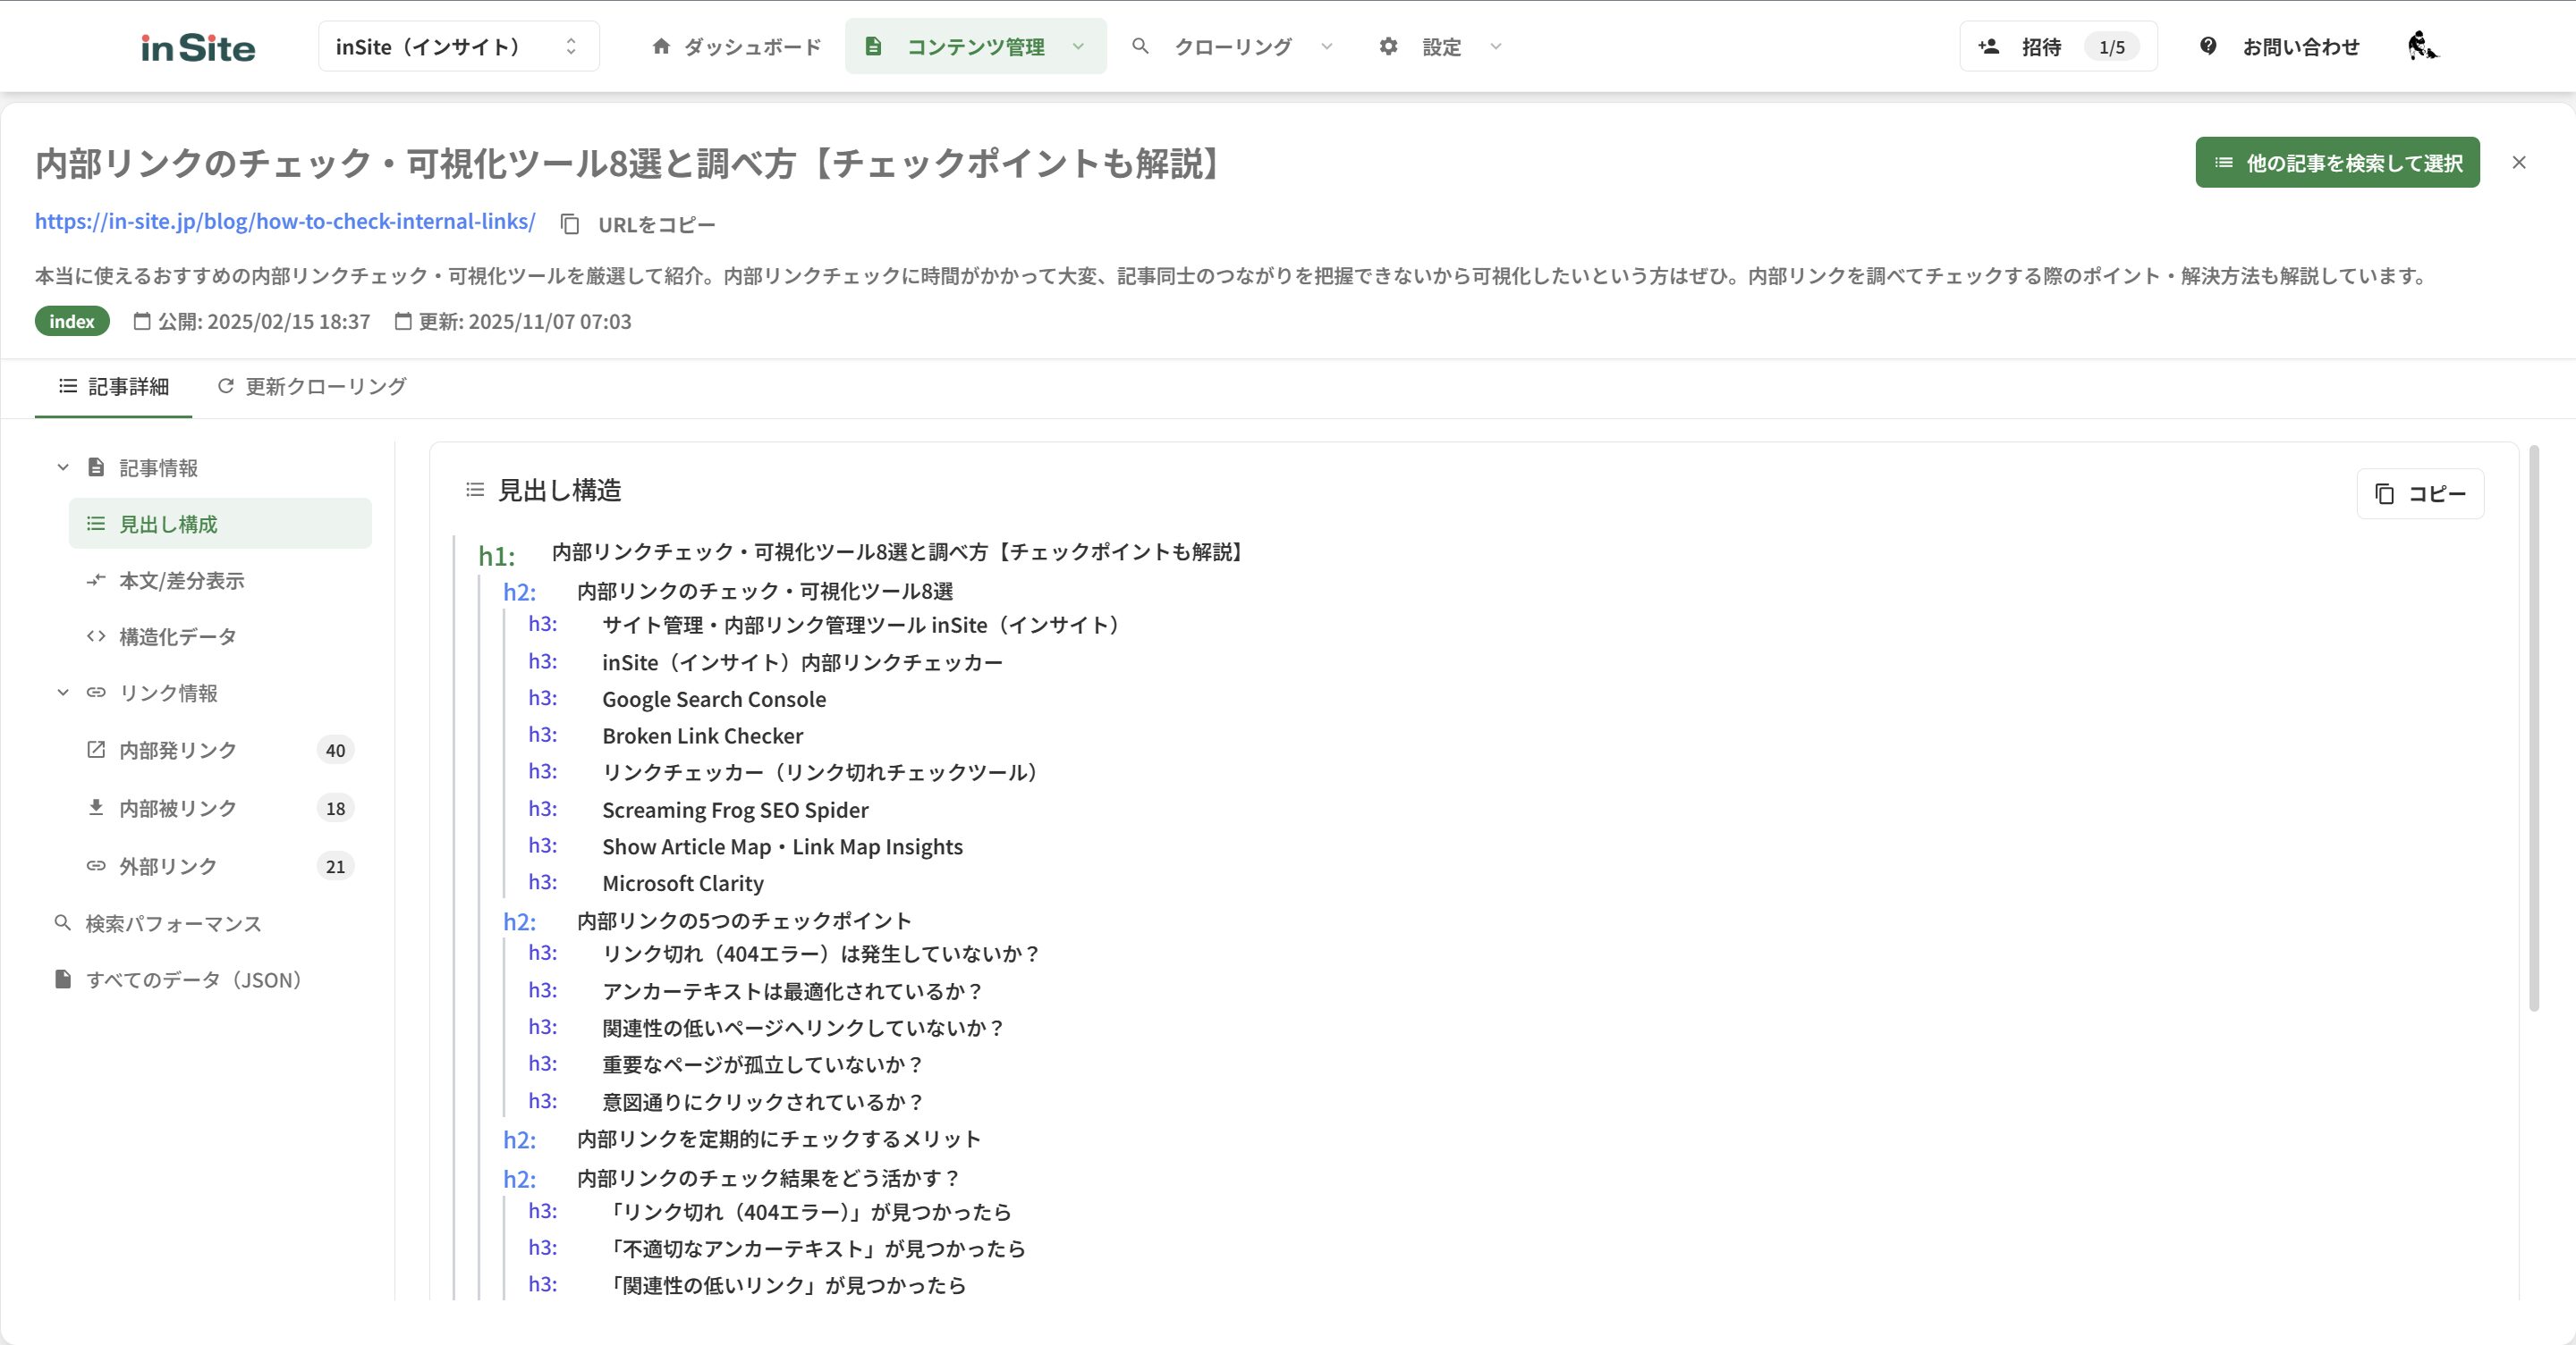Expand the 設定 menu dropdown
2576x1345 pixels.
(x=1495, y=46)
